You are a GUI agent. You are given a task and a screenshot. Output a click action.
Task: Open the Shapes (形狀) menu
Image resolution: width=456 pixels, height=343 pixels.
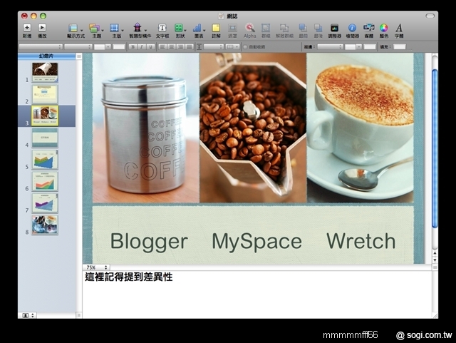pos(180,29)
